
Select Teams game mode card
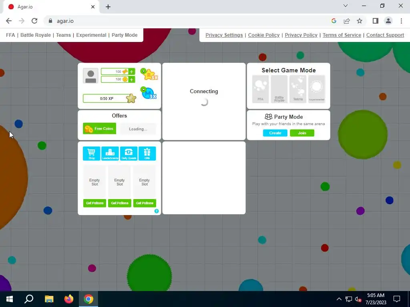click(298, 89)
